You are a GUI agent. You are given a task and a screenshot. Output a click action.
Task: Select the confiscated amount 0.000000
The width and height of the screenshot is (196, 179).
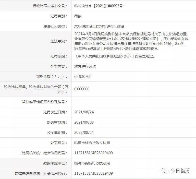82,89
